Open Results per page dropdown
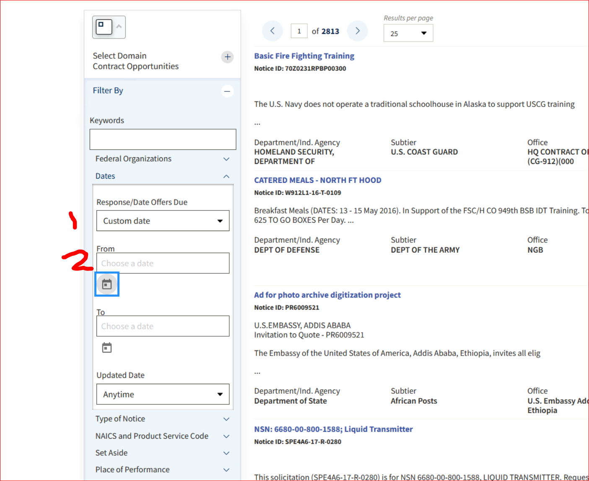This screenshot has width=589, height=481. (408, 33)
